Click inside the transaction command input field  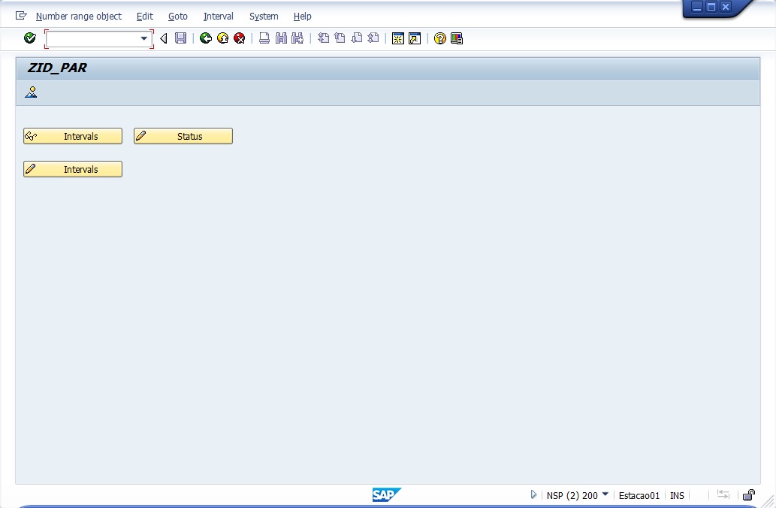tap(92, 38)
